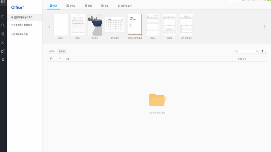Open the bracketed 'A' text recognition icon

click(x=3, y=42)
